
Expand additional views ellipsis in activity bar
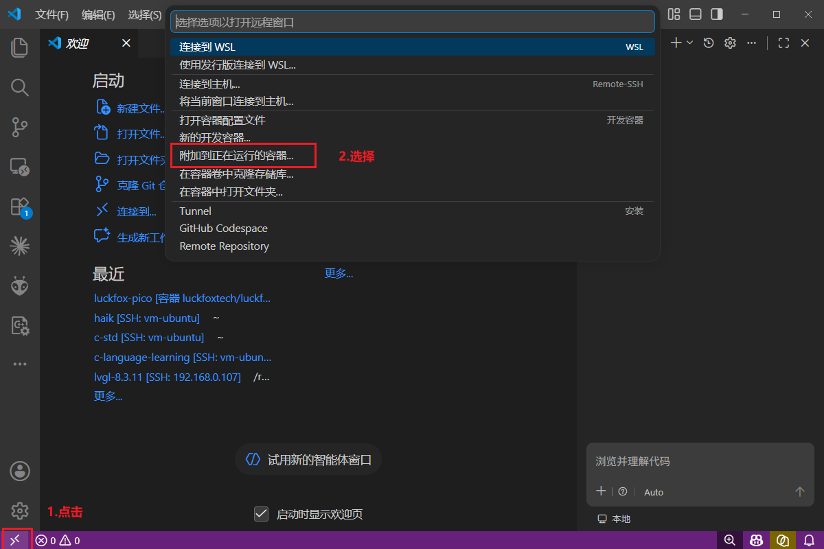pos(19,364)
